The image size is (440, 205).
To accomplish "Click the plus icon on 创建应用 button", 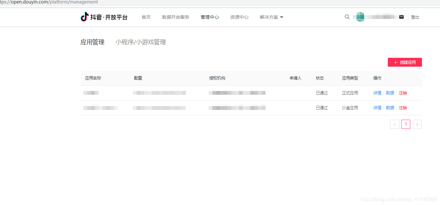I will point(395,62).
